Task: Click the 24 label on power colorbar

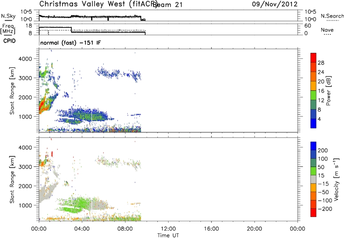Action: (321, 72)
